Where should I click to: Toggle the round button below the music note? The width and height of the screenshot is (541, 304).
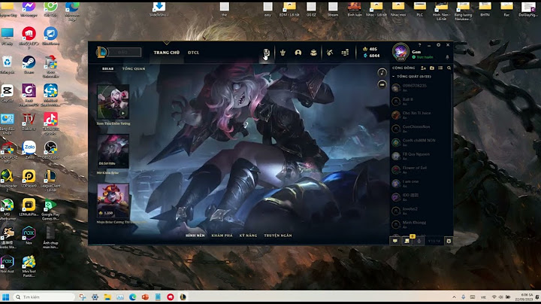(x=382, y=84)
